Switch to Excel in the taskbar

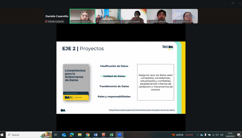point(111,135)
